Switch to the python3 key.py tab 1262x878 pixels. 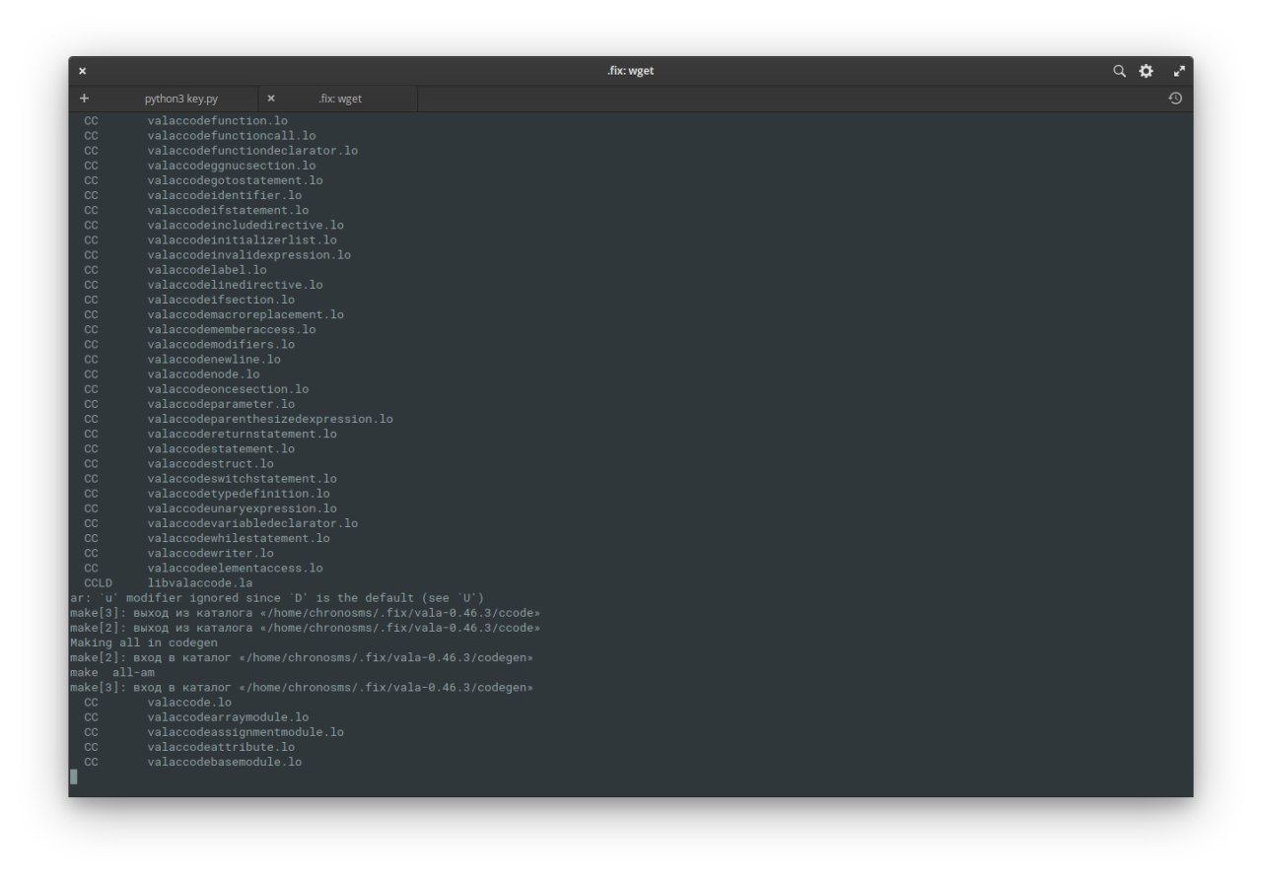tap(181, 99)
